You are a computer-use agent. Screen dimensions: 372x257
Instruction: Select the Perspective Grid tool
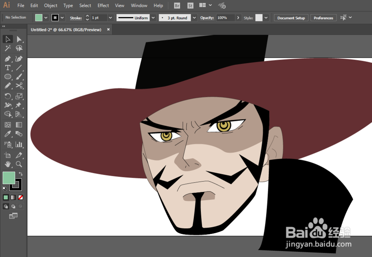19,114
